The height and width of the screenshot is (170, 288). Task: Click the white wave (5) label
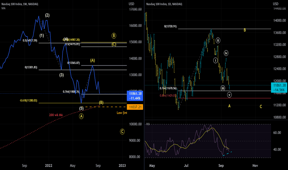coord(81,108)
